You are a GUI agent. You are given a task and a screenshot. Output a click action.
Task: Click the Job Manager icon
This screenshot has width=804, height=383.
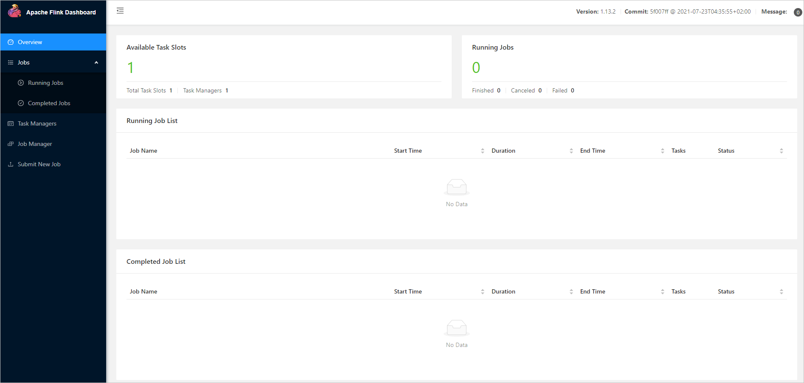click(11, 144)
